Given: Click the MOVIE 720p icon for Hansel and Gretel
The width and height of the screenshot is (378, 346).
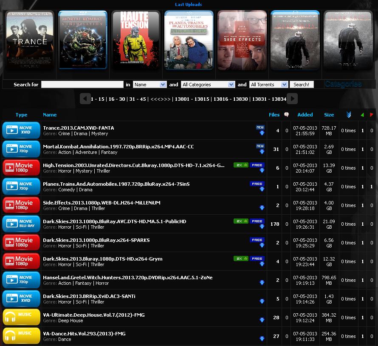Looking at the screenshot, I should tap(21, 280).
